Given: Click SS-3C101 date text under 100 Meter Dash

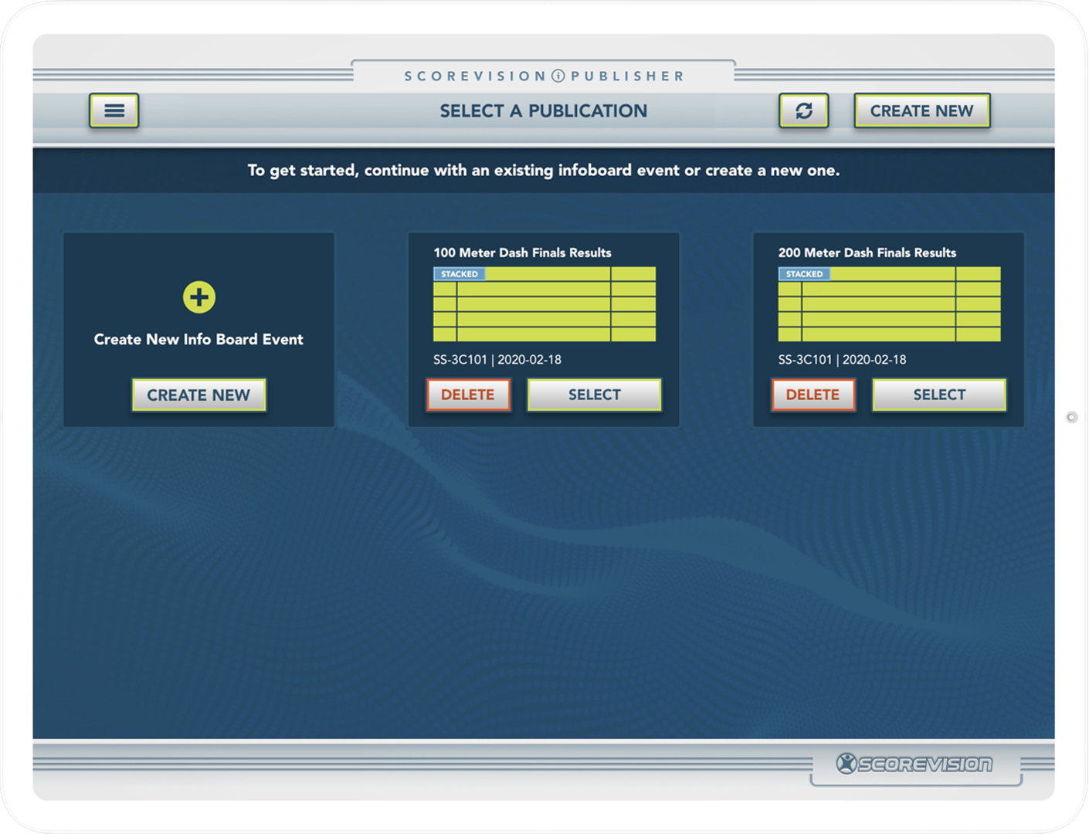Looking at the screenshot, I should pyautogui.click(x=497, y=360).
